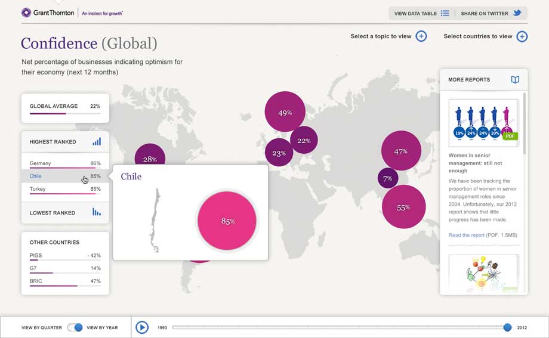This screenshot has height=338, width=549.
Task: Toggle the view by quarter/year switch
Action: coord(75,327)
